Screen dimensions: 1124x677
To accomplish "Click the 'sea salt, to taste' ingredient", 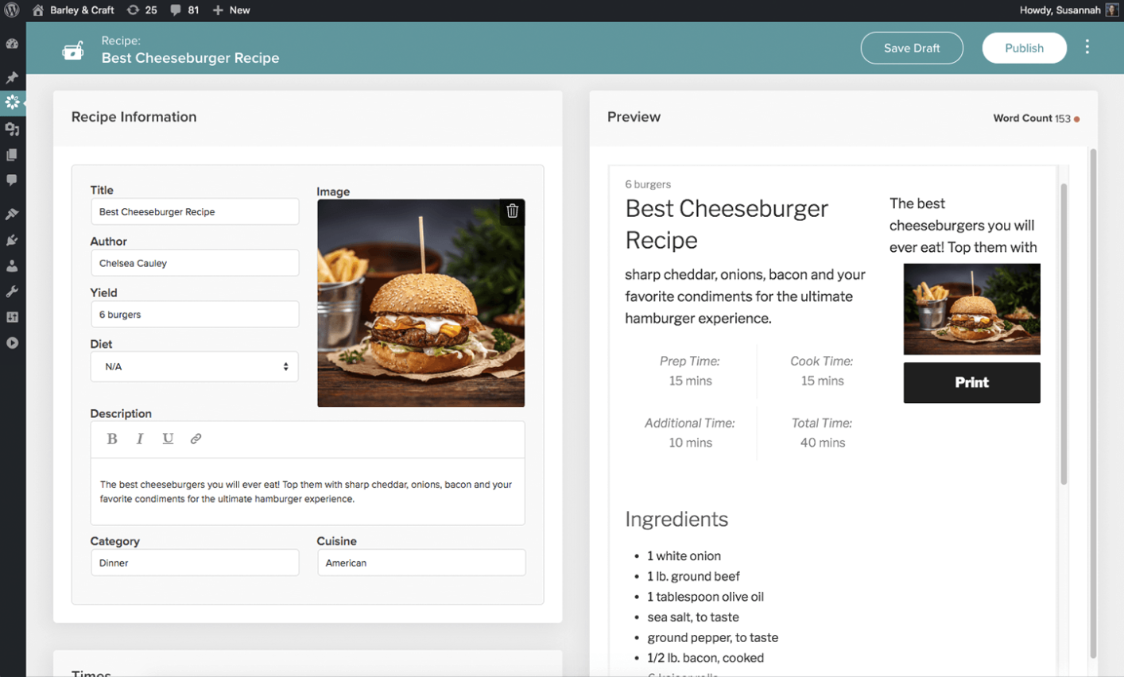I will click(x=693, y=617).
